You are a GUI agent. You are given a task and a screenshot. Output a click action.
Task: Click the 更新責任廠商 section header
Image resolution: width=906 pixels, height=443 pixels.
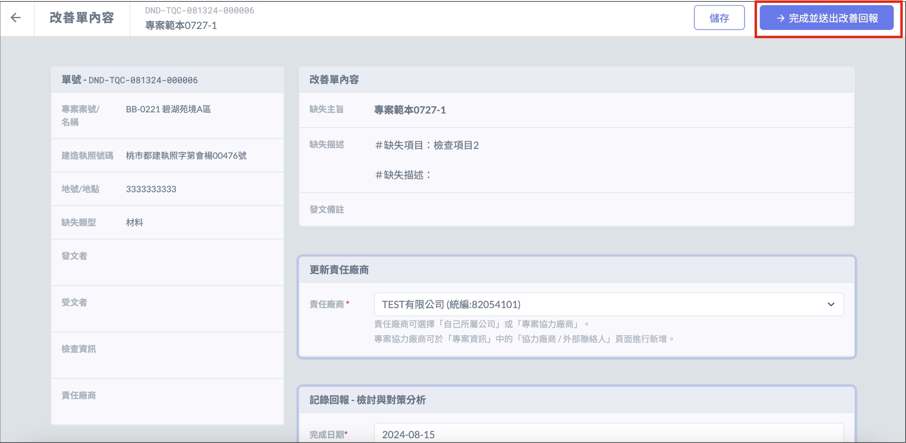339,270
